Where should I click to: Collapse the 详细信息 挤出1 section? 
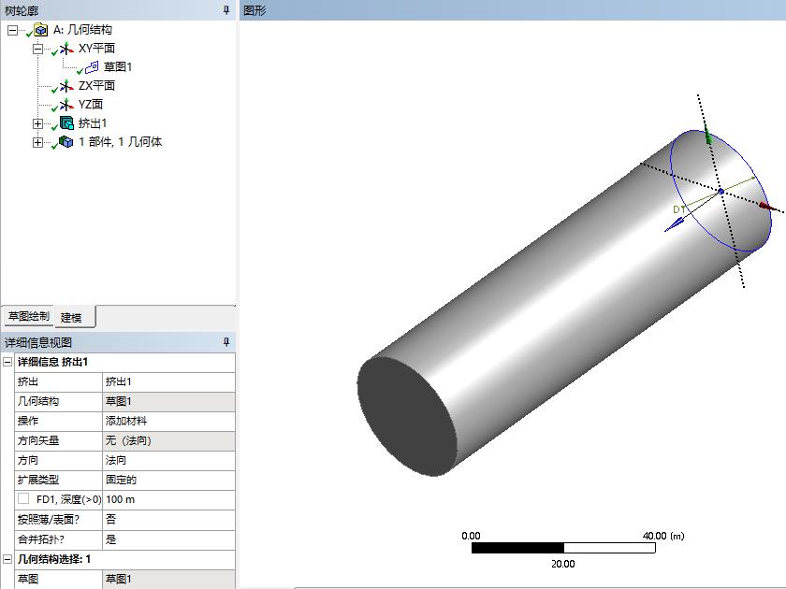(x=8, y=362)
